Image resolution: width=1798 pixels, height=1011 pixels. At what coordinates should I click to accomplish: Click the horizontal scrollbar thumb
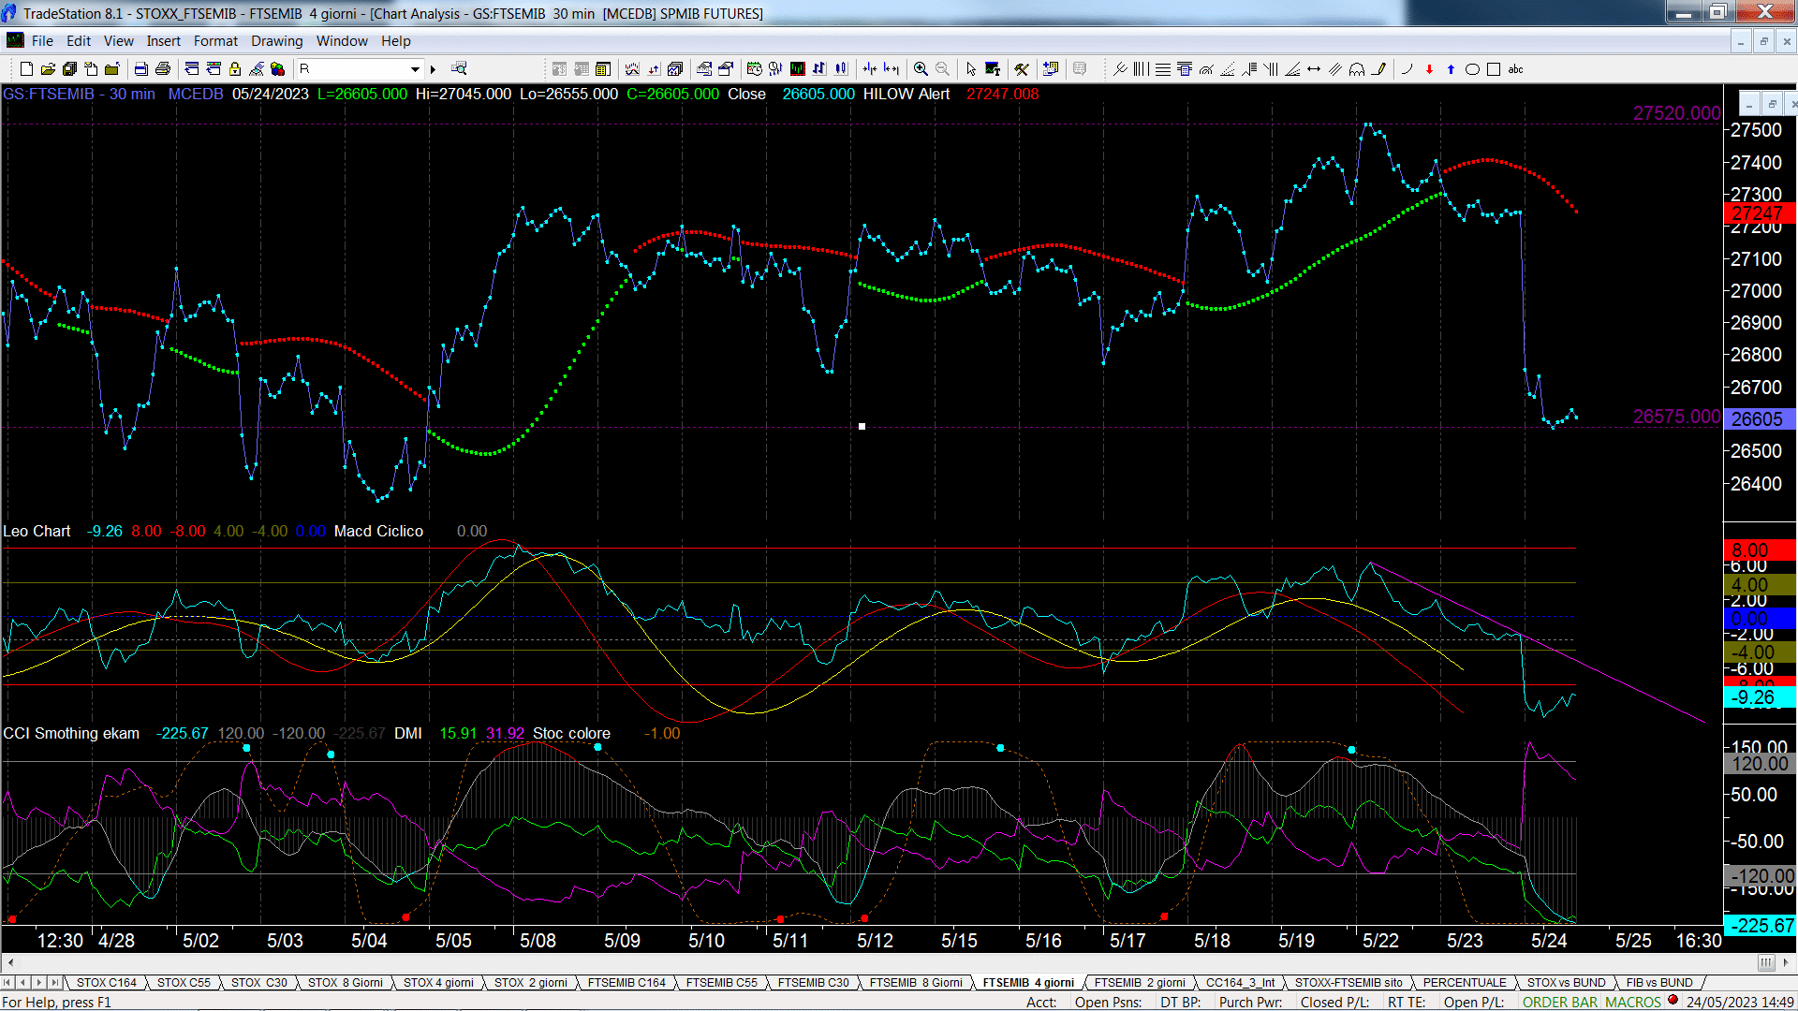[1766, 963]
